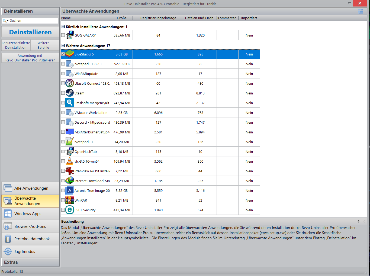
Task: Expand the Extras section
Action: pyautogui.click(x=30, y=262)
